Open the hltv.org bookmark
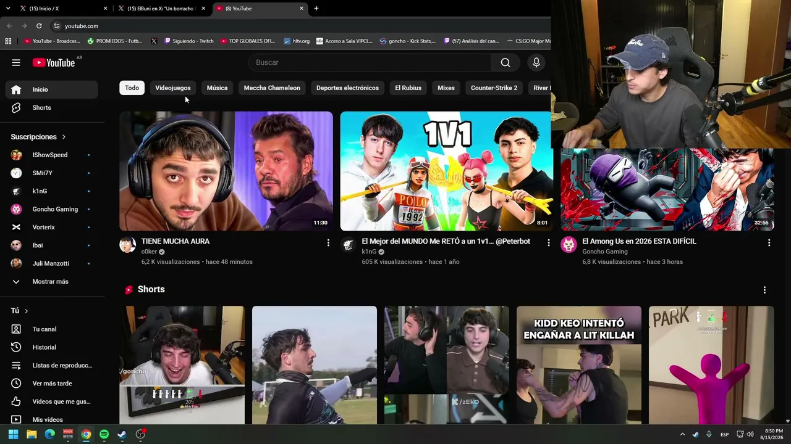The width and height of the screenshot is (791, 444). (297, 41)
